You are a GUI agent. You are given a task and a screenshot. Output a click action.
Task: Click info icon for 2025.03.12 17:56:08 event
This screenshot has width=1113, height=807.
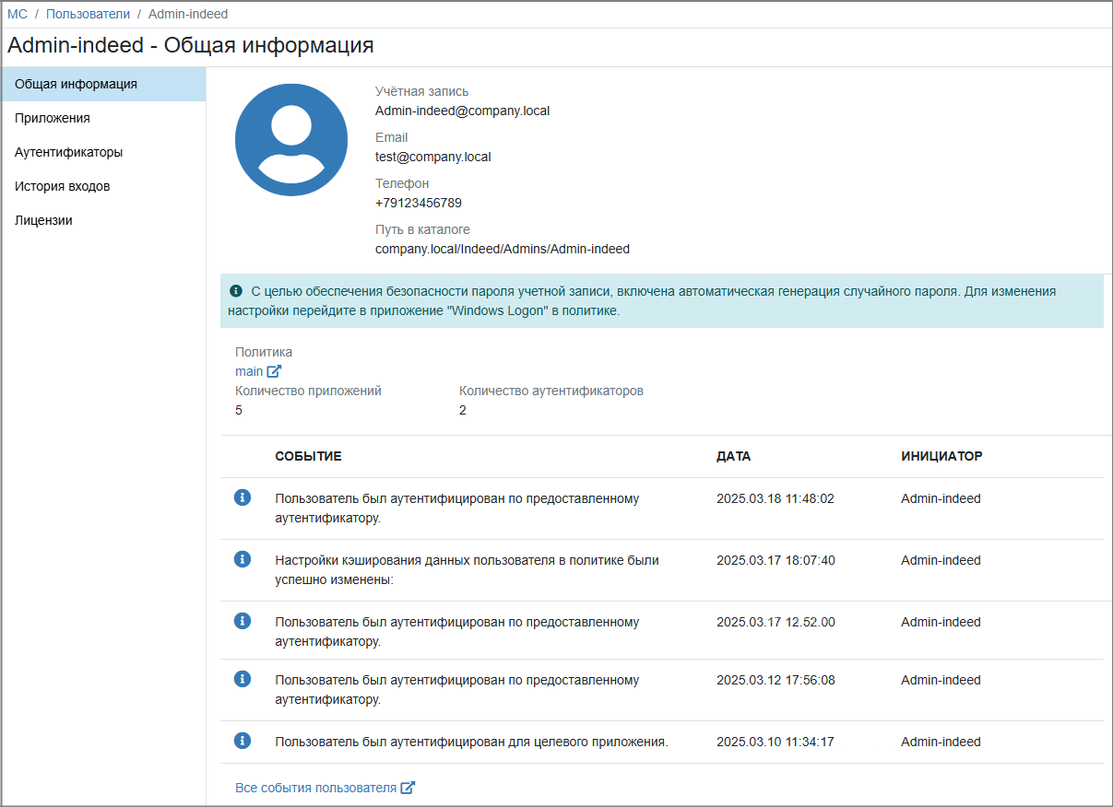tap(243, 679)
